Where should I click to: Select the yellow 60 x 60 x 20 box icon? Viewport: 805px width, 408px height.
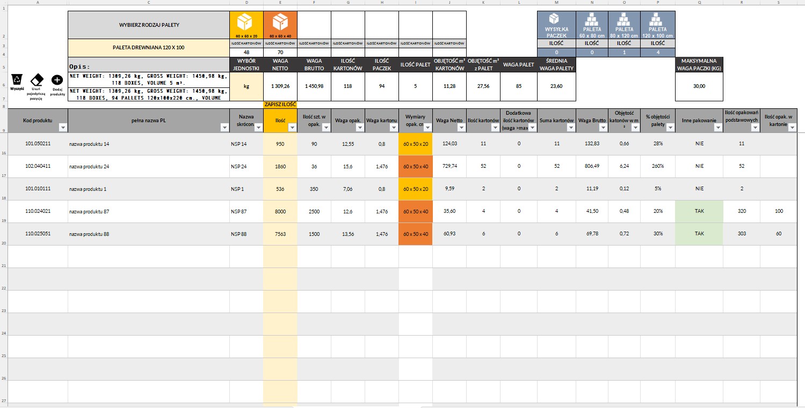click(x=246, y=23)
